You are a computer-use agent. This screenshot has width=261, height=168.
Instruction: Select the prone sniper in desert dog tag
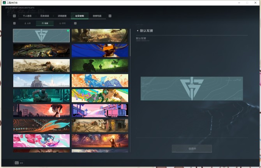(41, 66)
